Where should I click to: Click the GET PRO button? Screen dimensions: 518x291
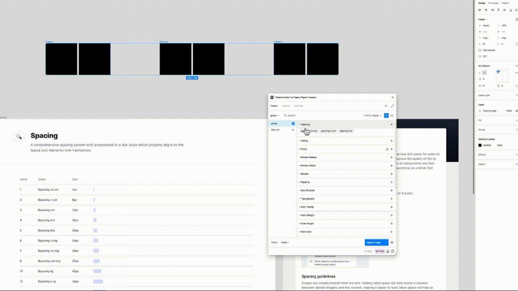coord(380,251)
